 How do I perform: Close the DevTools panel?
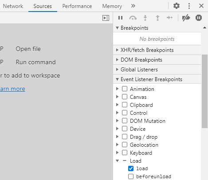pos(201,6)
